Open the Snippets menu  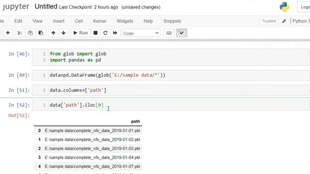point(172,21)
